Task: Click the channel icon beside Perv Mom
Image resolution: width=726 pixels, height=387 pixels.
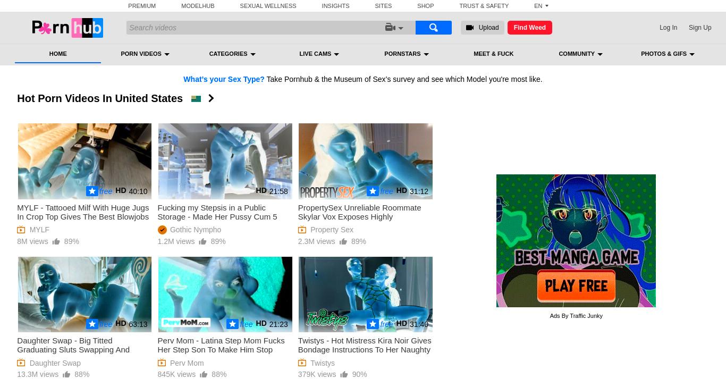Action: click(162, 363)
